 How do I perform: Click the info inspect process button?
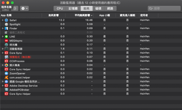(x=14, y=9)
